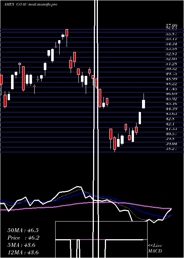Viewport: 184px width, 258px height.
Task: Click the 55.87 price axis label
Action: (x=171, y=34)
